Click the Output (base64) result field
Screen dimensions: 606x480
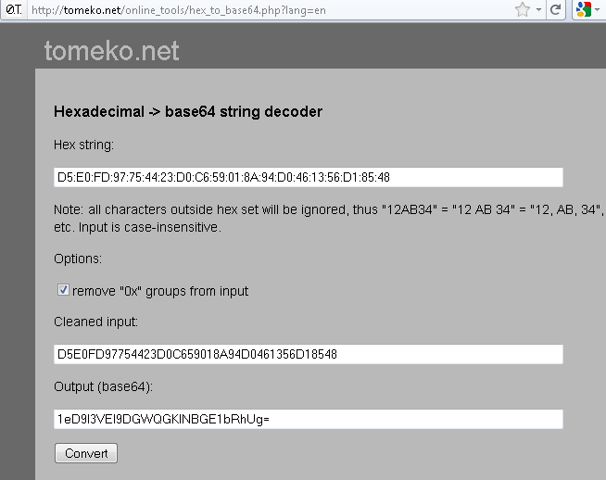tap(309, 419)
